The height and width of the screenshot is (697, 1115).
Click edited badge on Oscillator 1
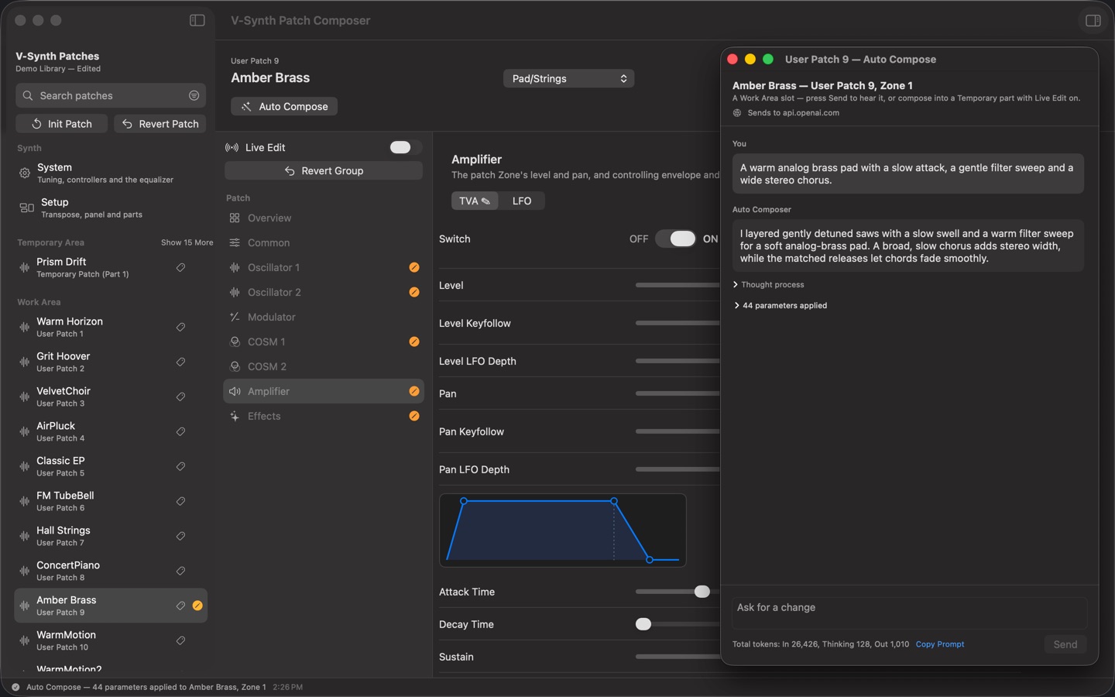coord(414,267)
